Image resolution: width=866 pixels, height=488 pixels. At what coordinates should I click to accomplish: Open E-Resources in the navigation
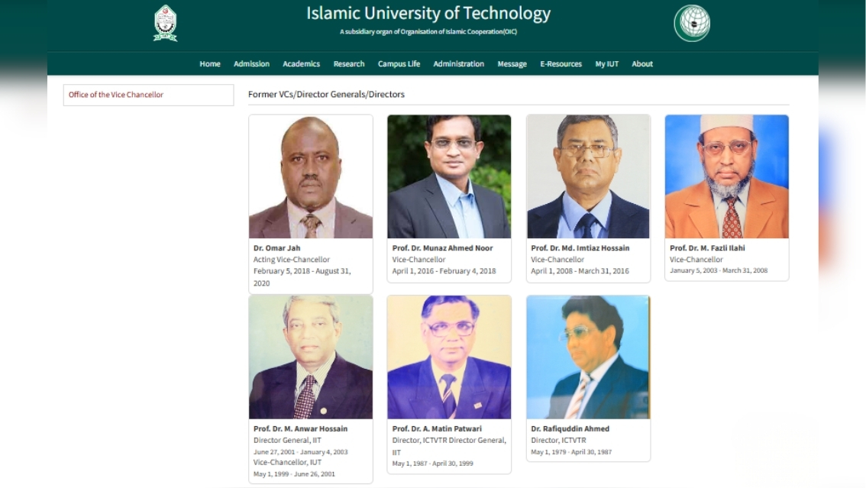[561, 64]
